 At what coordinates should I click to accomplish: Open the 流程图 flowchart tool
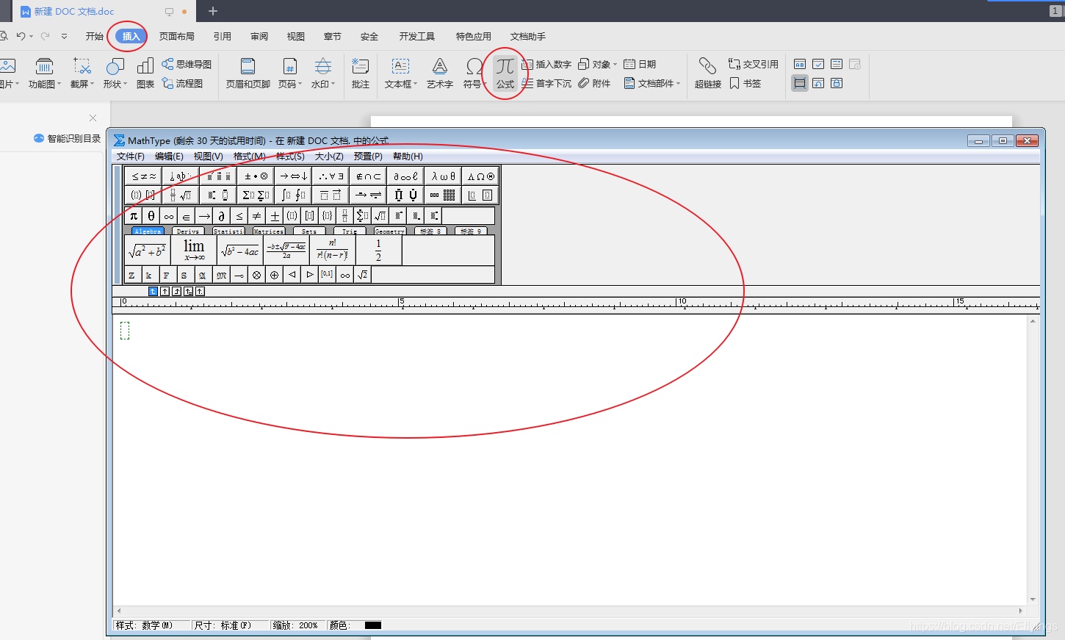[182, 83]
